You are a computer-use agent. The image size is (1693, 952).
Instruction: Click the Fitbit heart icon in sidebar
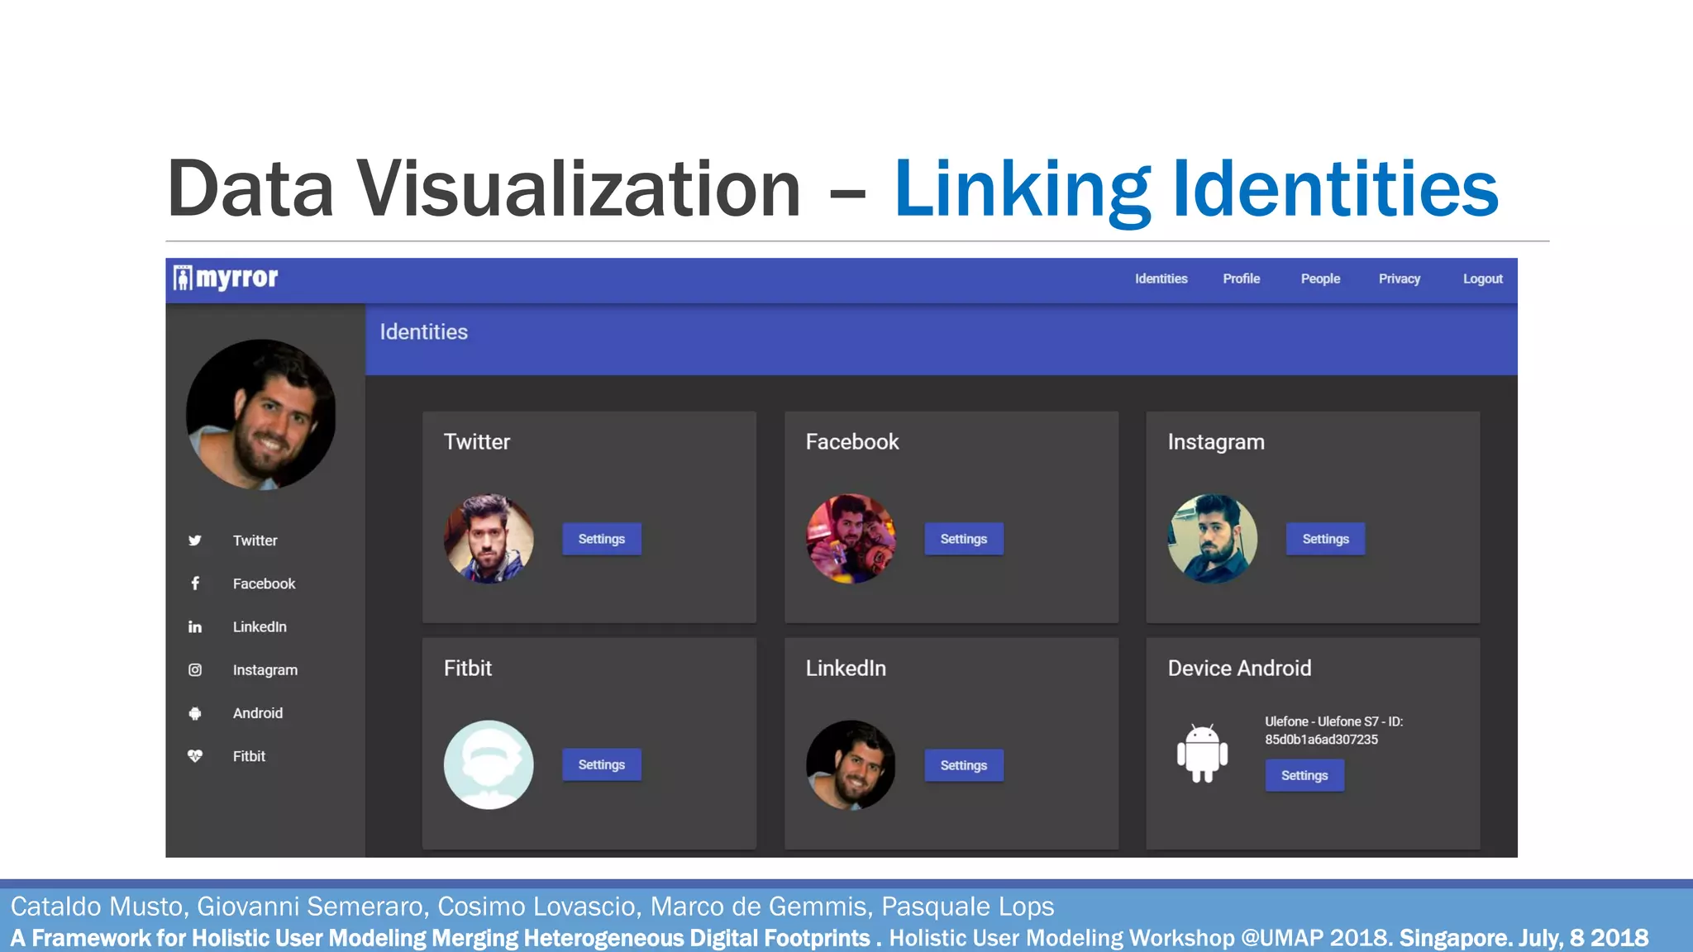(x=195, y=756)
